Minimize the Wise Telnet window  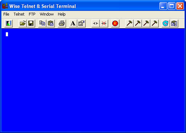click(x=163, y=6)
